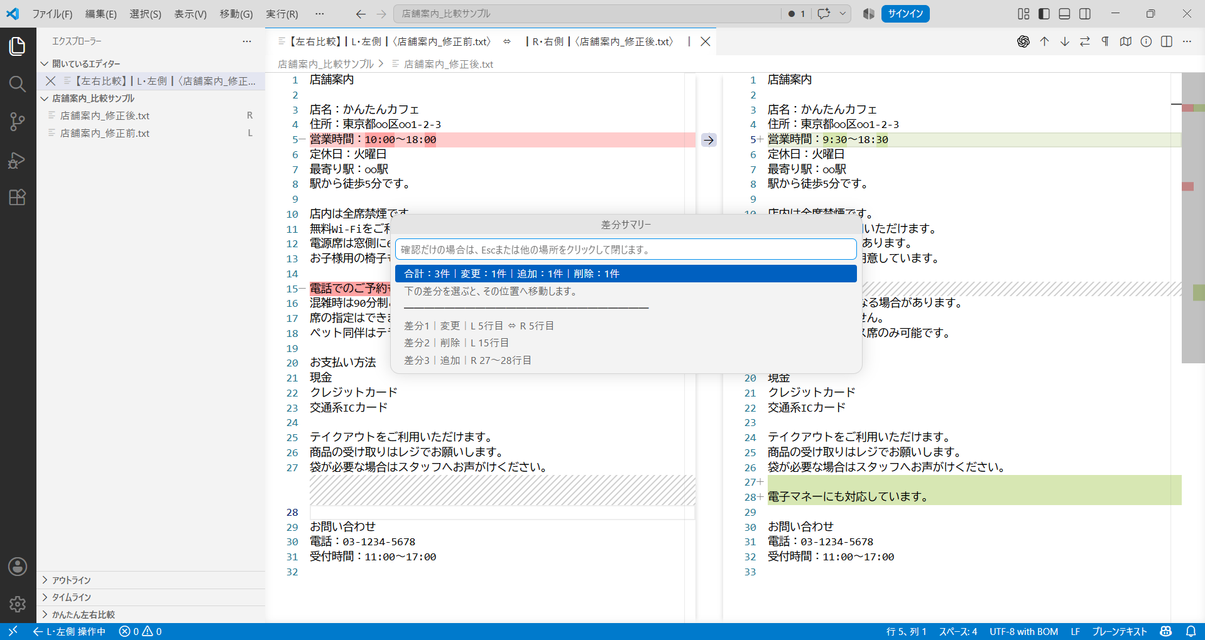Open the 表示(V) menu
Screen dimensions: 1205x640
(x=190, y=14)
